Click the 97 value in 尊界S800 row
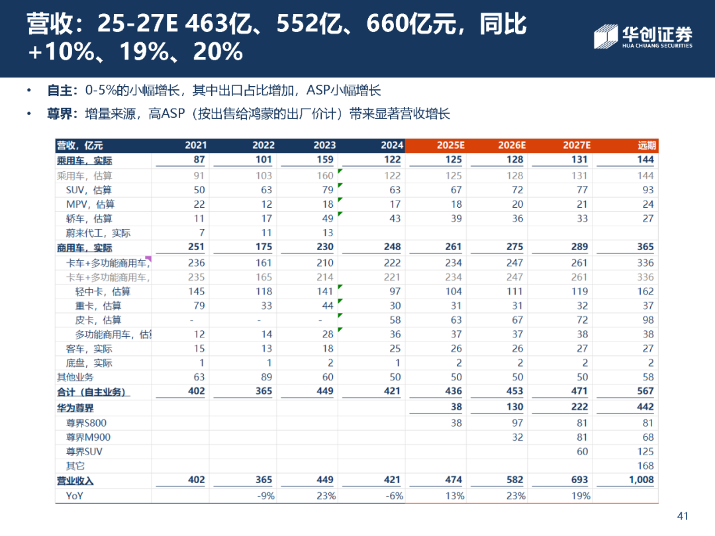715x536 pixels. pos(517,423)
